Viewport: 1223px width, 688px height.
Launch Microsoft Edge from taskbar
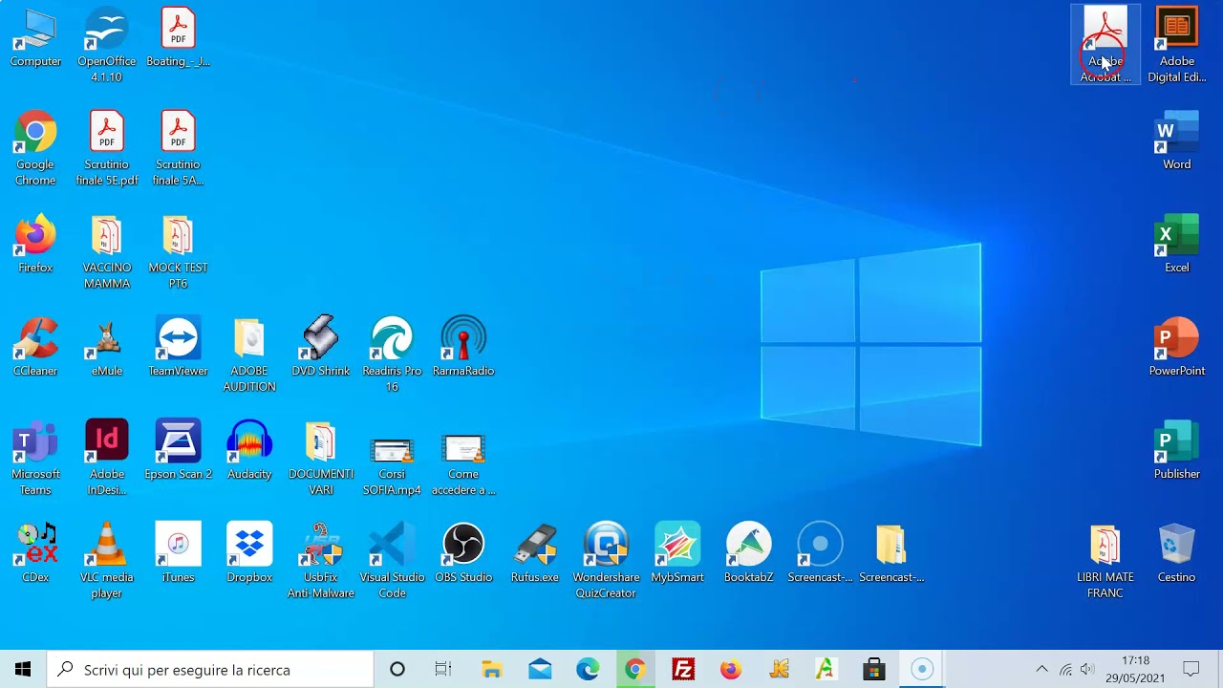tap(588, 670)
